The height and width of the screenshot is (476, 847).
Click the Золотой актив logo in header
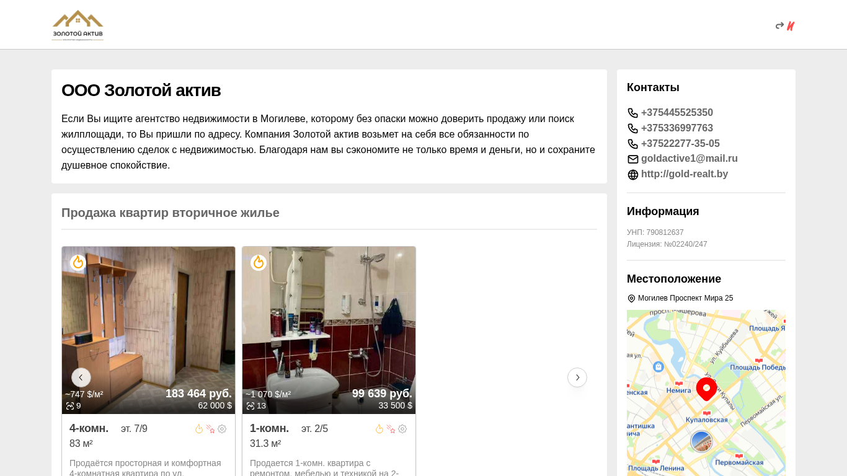point(78,25)
